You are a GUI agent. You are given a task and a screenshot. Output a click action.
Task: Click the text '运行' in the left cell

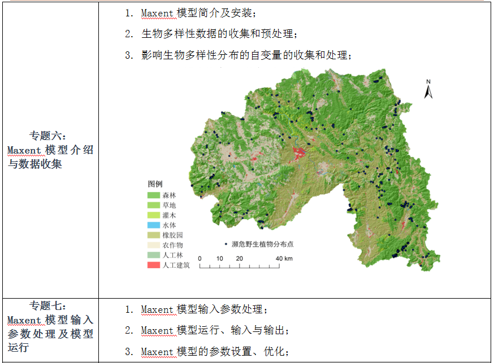(x=18, y=348)
